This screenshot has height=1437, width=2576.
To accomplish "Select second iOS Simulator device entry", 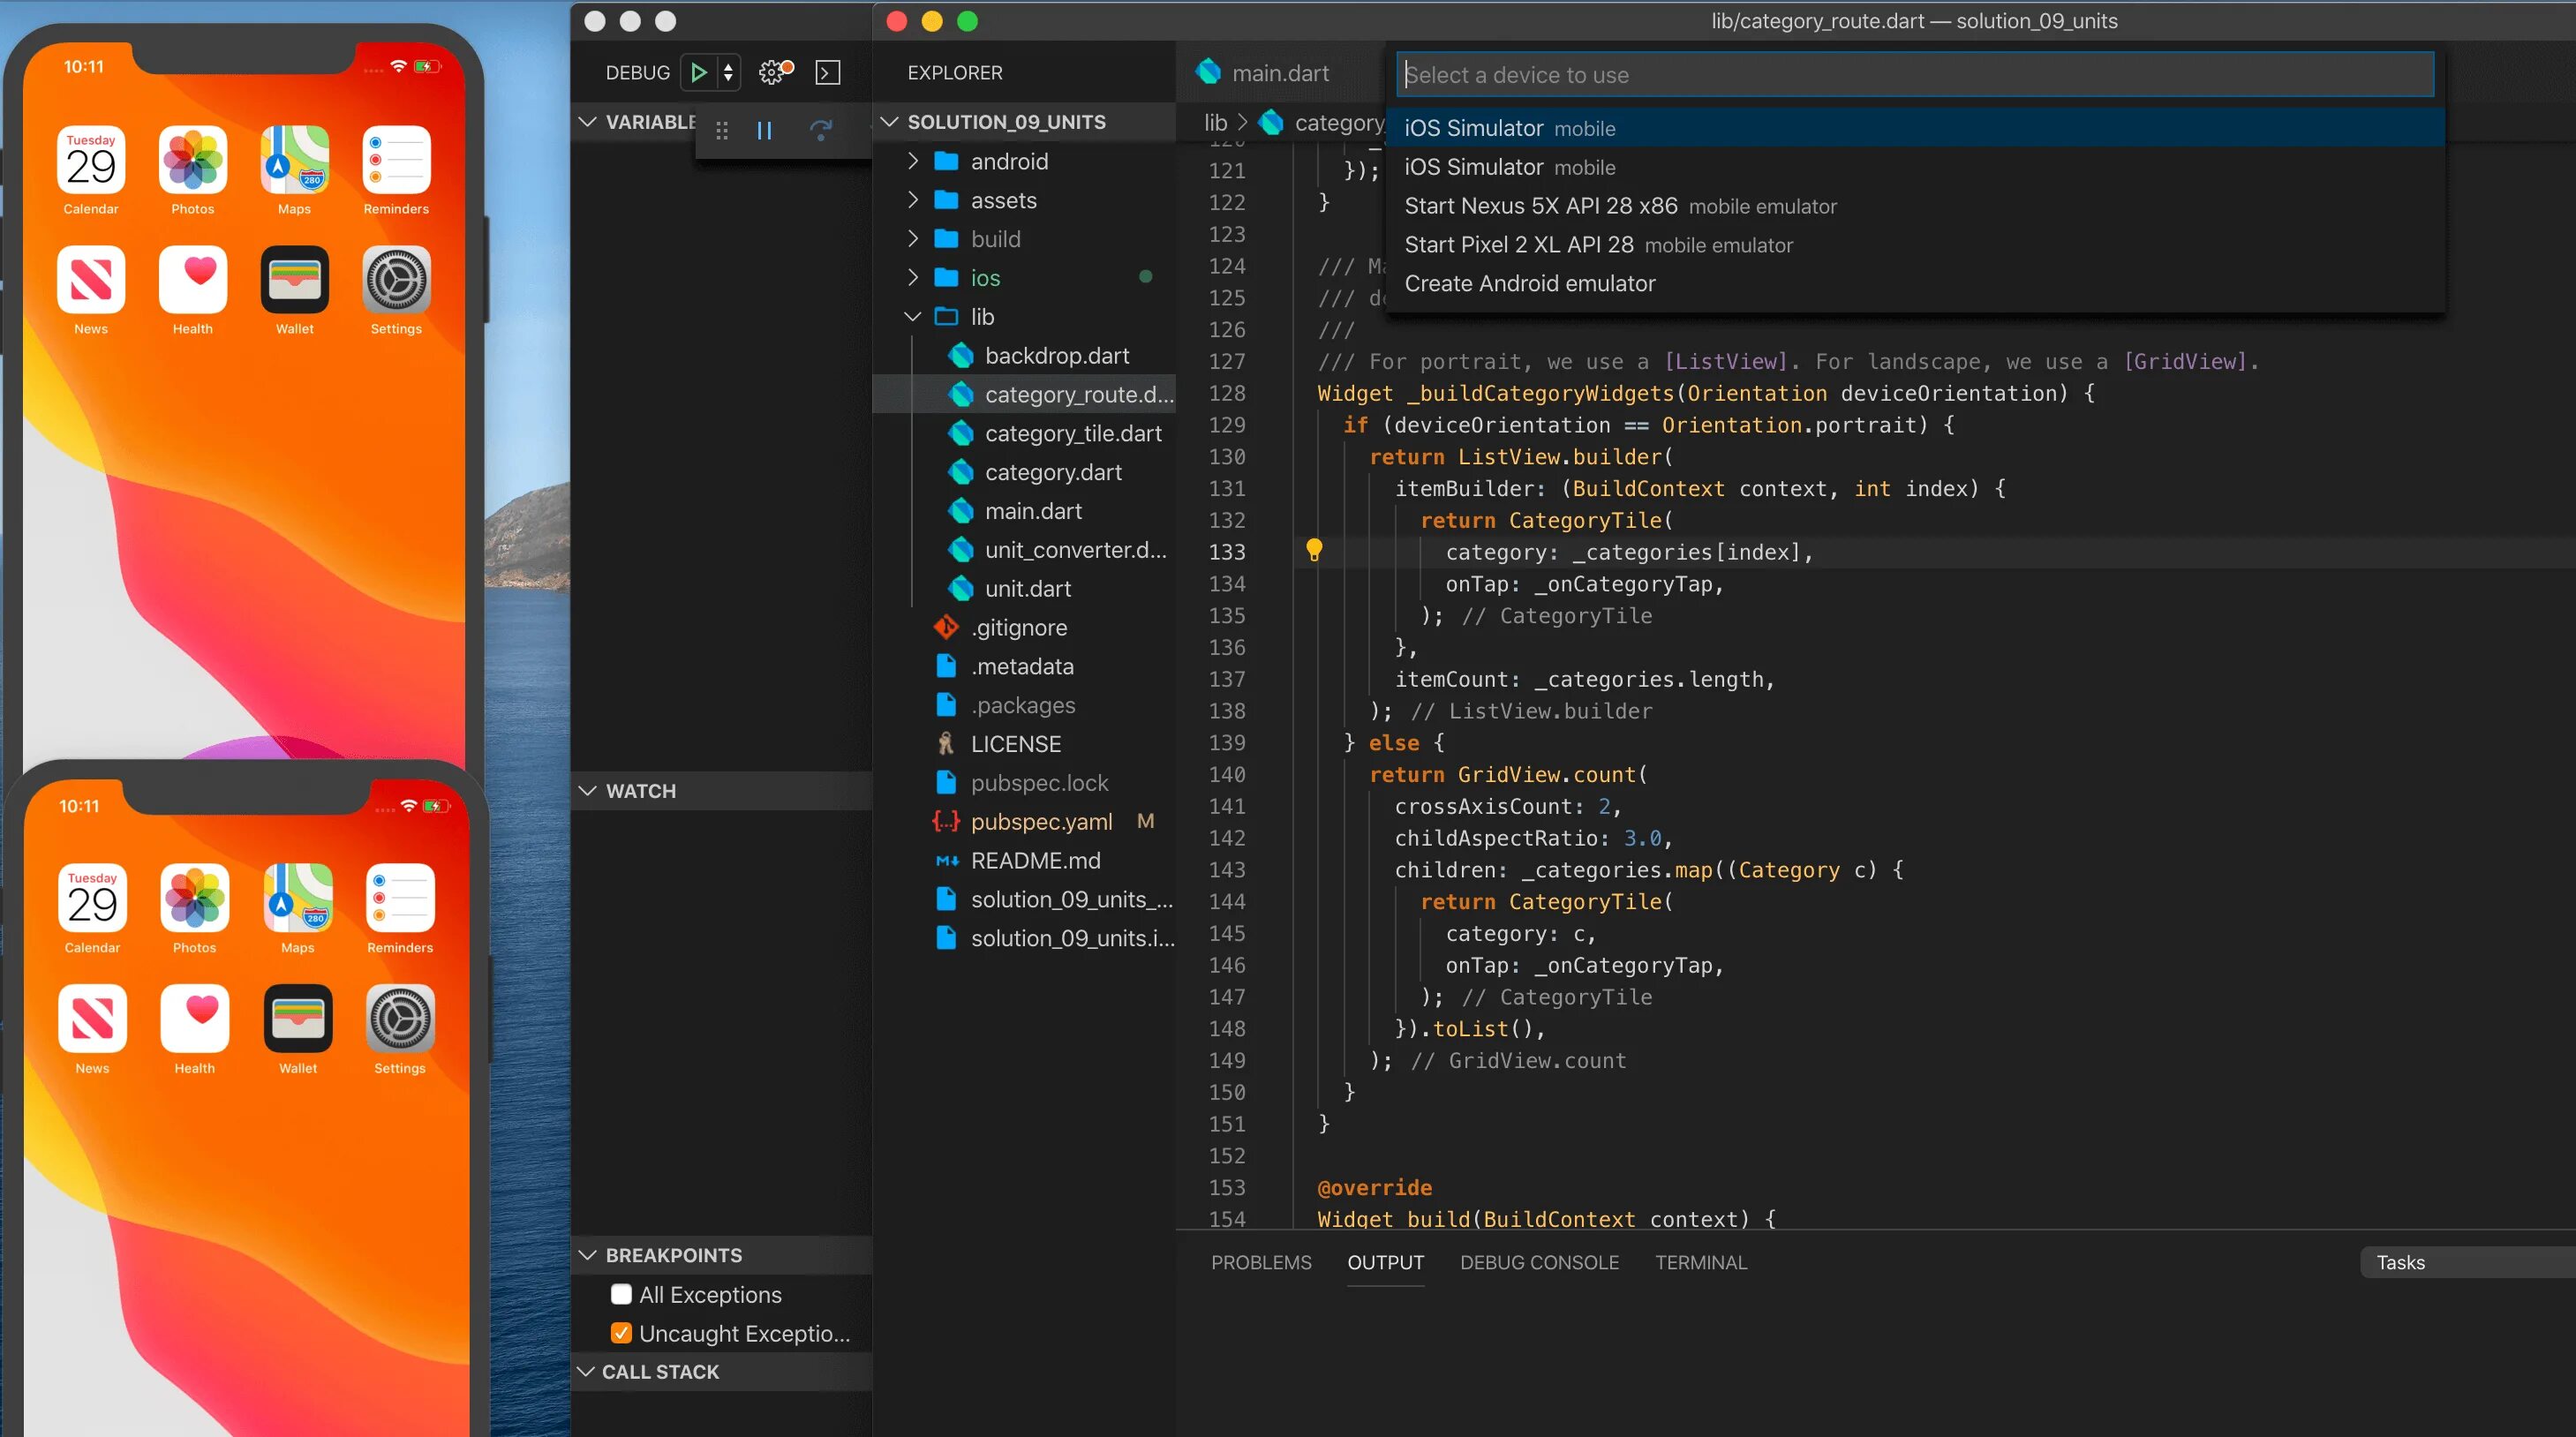I will pos(1915,167).
